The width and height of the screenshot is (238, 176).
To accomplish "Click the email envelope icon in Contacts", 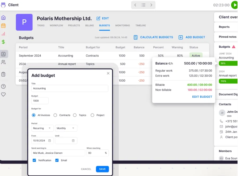I will (x=221, y=127).
